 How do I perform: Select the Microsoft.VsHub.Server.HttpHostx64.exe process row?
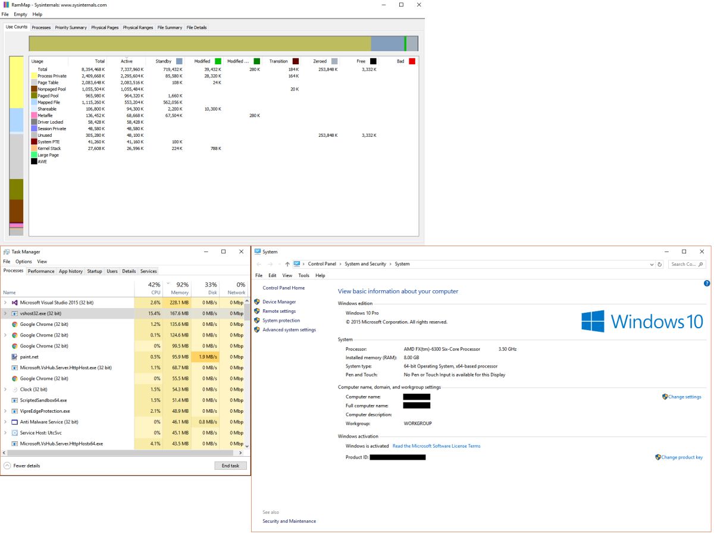coord(123,444)
